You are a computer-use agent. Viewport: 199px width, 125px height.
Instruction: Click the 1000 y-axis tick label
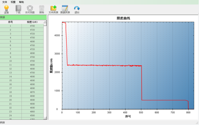click(x=57, y=91)
